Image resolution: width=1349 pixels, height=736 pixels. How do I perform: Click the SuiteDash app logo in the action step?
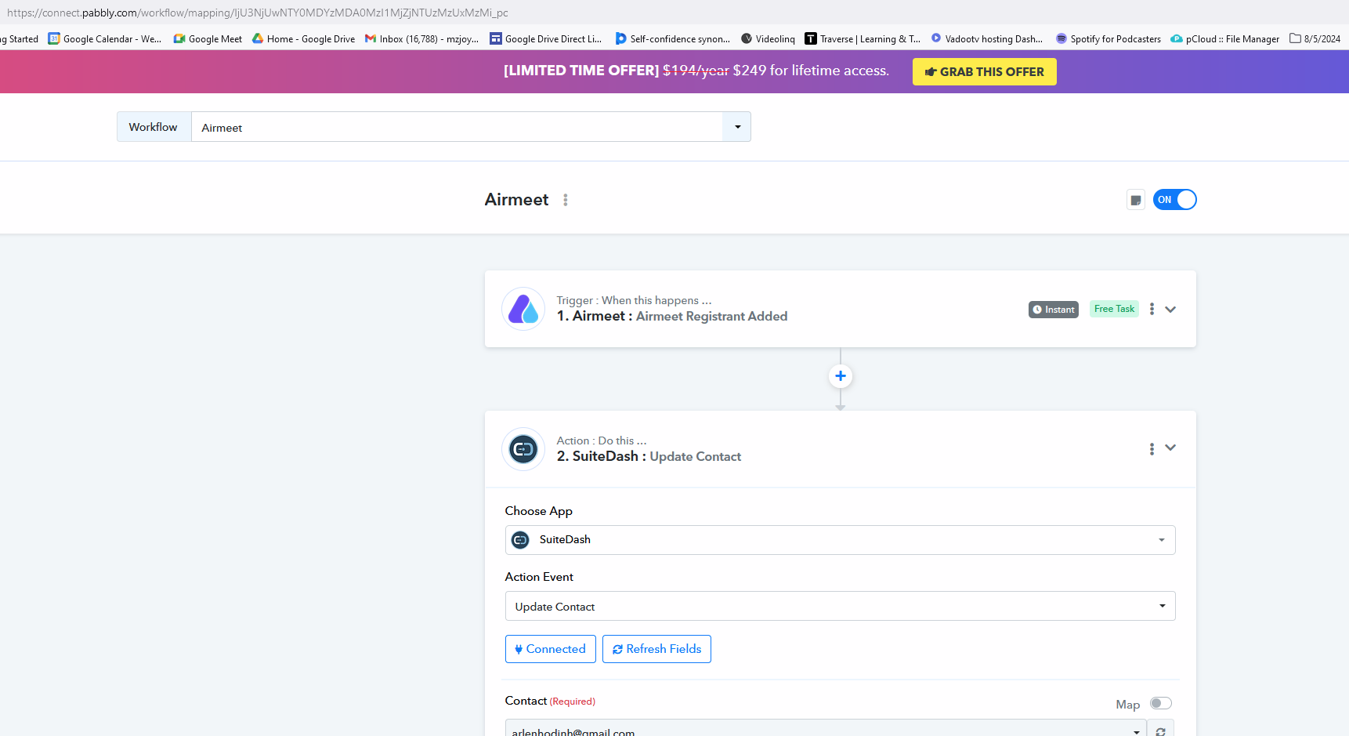coord(523,449)
